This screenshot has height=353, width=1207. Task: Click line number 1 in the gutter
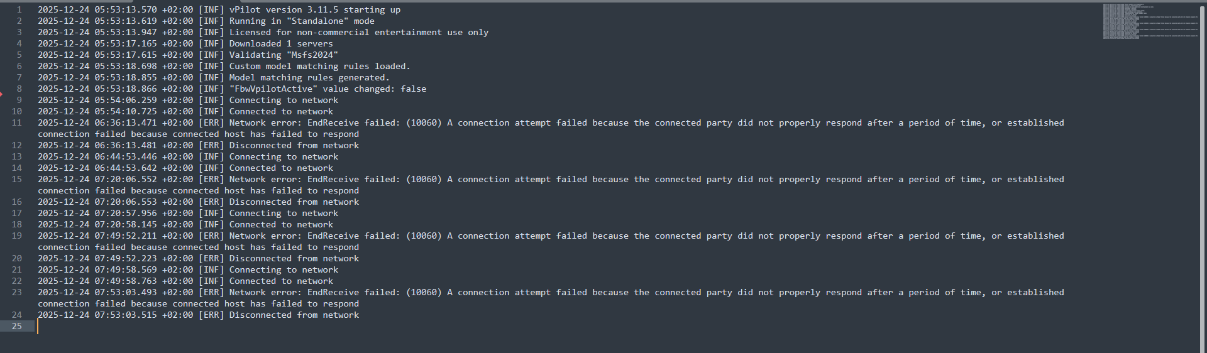(x=19, y=10)
